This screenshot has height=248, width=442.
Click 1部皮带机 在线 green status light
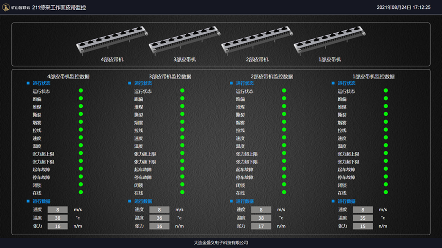coord(386,192)
